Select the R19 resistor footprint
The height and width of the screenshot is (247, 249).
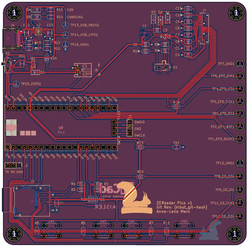coord(176,106)
